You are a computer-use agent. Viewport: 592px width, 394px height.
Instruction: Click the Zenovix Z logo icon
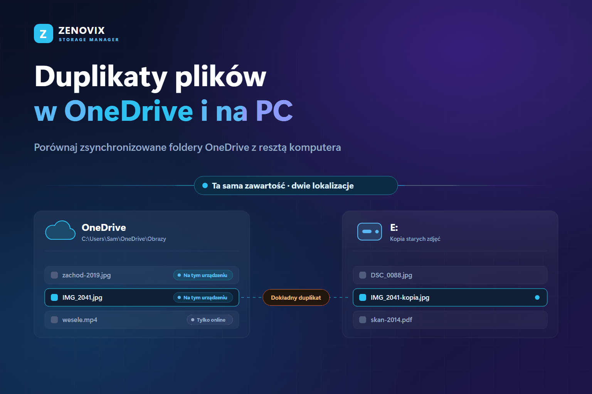pos(44,33)
